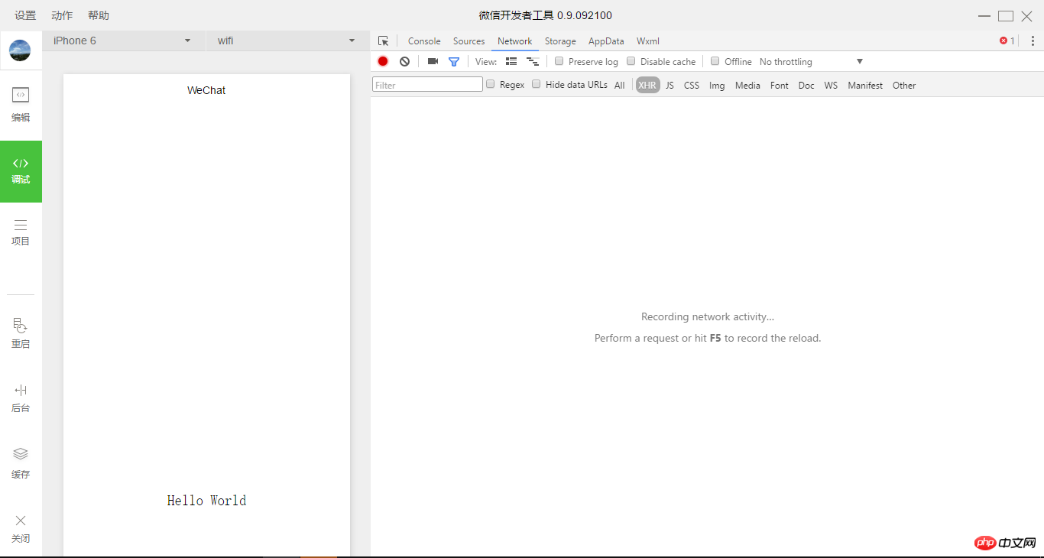
Task: Filter requests by Font type
Action: [x=780, y=85]
